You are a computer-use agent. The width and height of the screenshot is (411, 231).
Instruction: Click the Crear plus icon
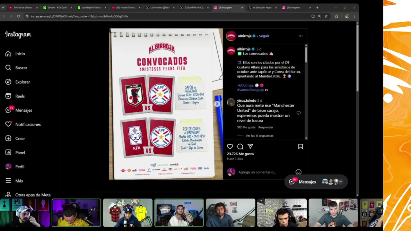click(x=8, y=138)
